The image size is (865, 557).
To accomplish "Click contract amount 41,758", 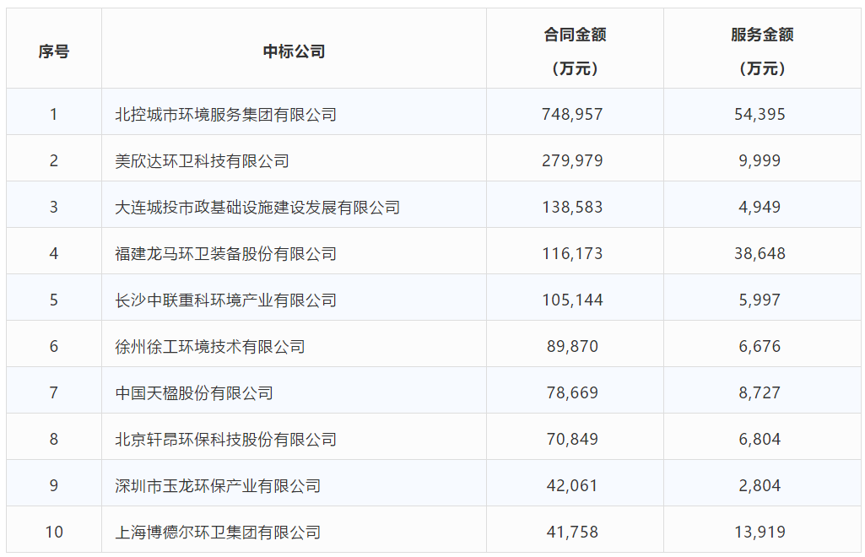I will [573, 532].
